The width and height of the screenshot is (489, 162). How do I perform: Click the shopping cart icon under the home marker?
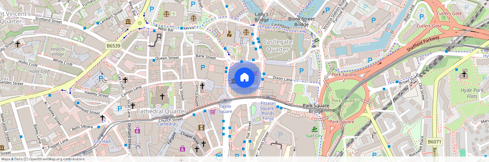click(x=255, y=74)
